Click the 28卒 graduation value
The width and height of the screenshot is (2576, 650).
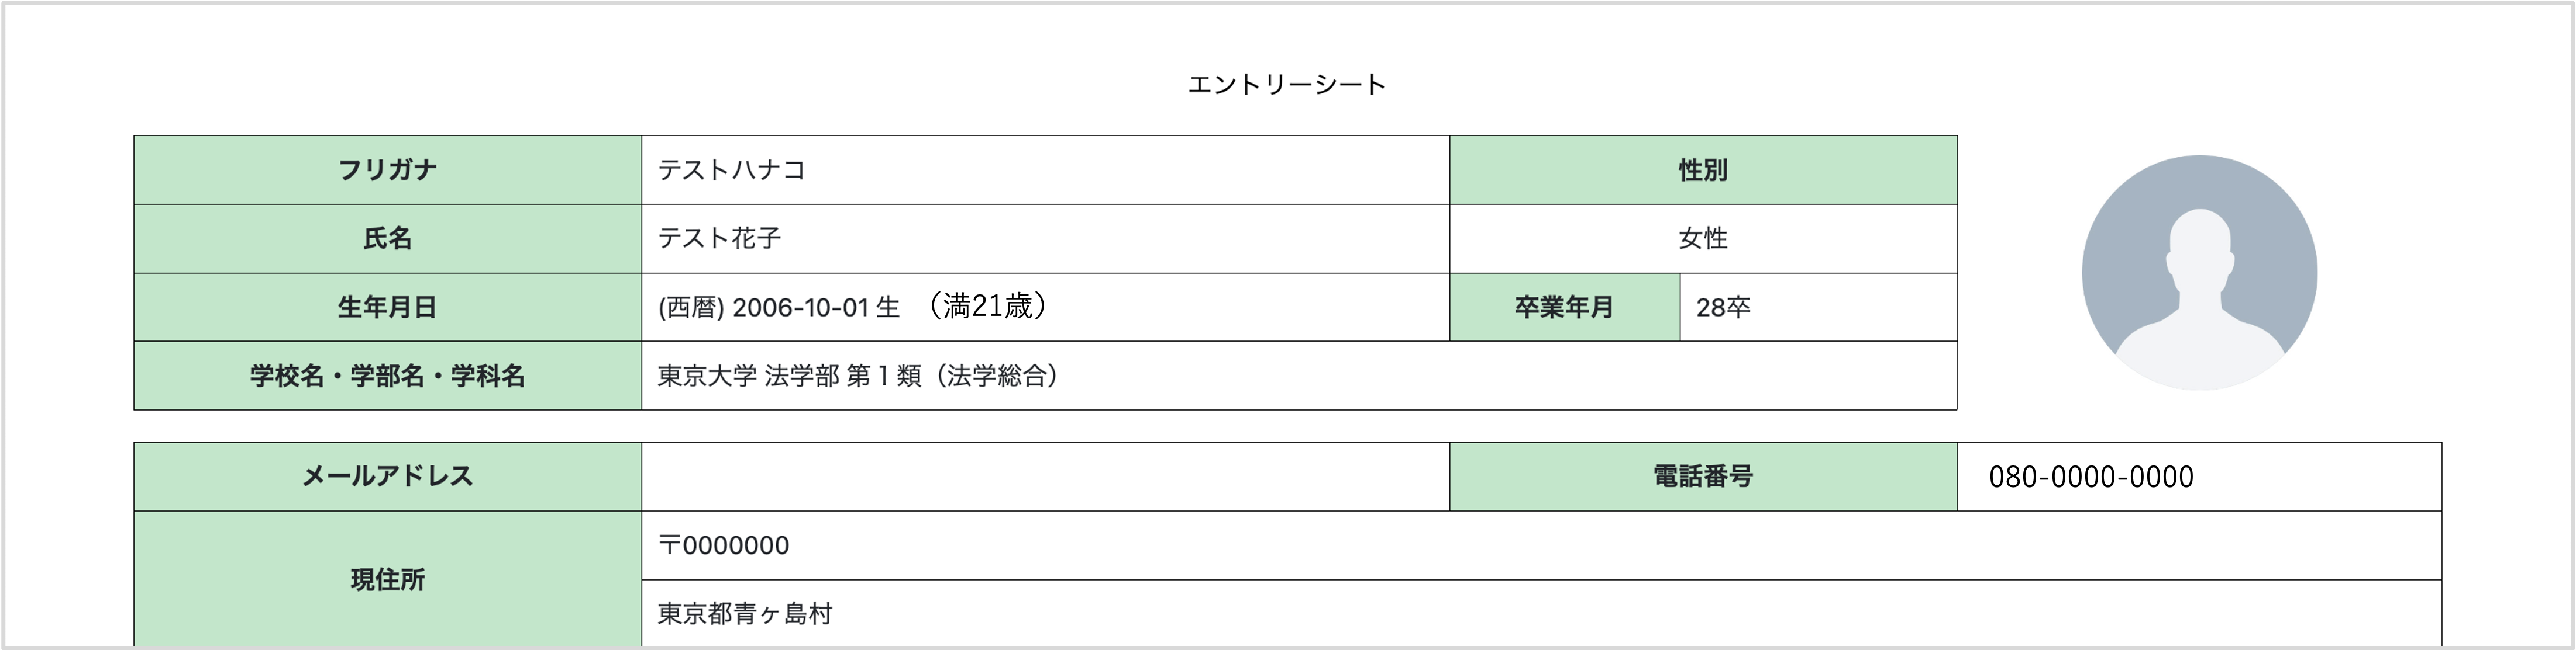(1723, 308)
